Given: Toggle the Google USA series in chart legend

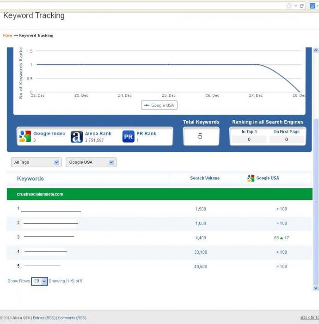Looking at the screenshot, I should pyautogui.click(x=159, y=105).
